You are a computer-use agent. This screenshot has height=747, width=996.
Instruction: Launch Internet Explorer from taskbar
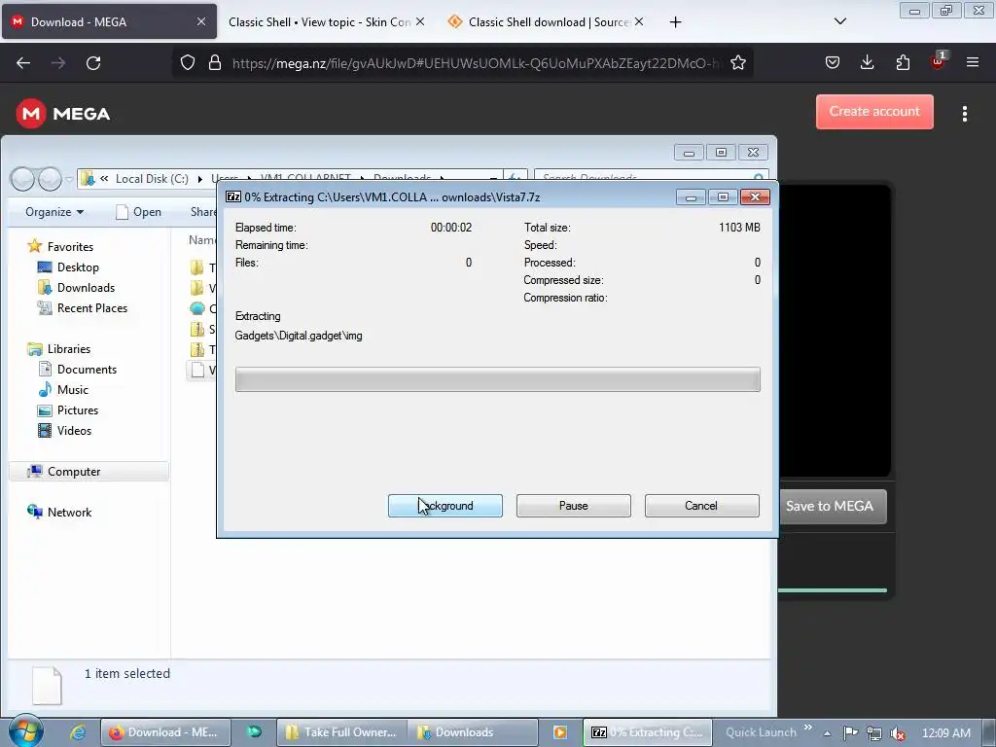[78, 732]
